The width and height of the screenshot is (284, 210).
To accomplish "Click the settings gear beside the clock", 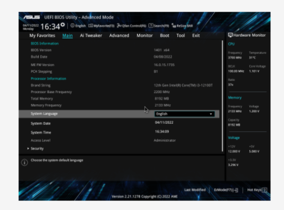I will click(62, 25).
